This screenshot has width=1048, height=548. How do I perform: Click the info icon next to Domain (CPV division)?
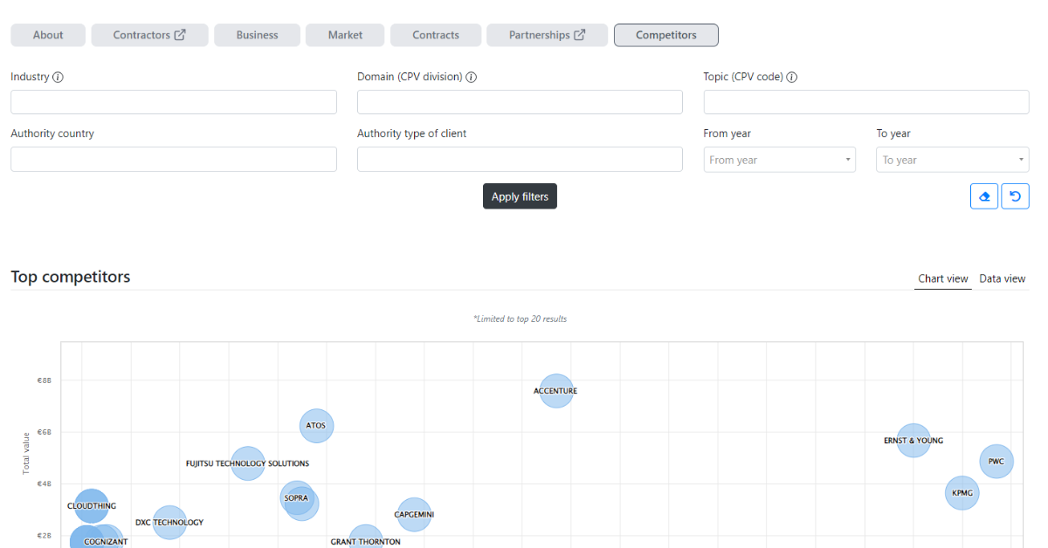[x=471, y=77]
